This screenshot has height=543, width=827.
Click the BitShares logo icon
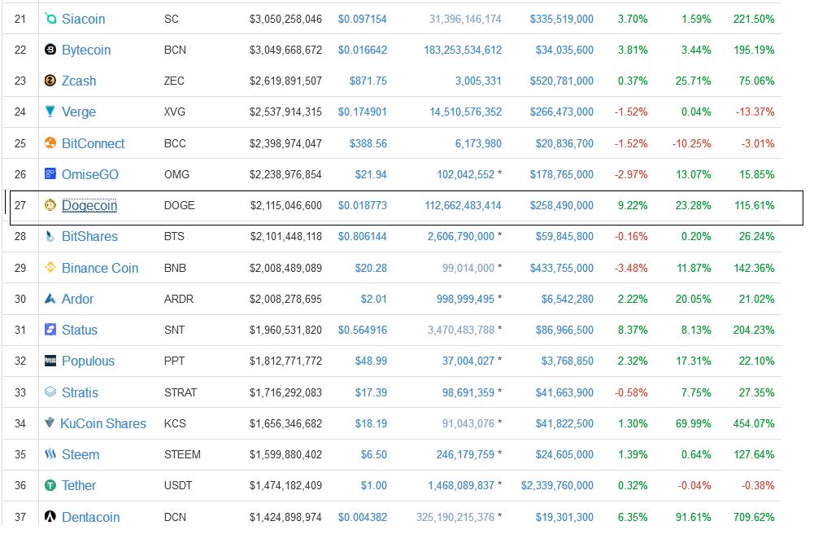tap(50, 236)
